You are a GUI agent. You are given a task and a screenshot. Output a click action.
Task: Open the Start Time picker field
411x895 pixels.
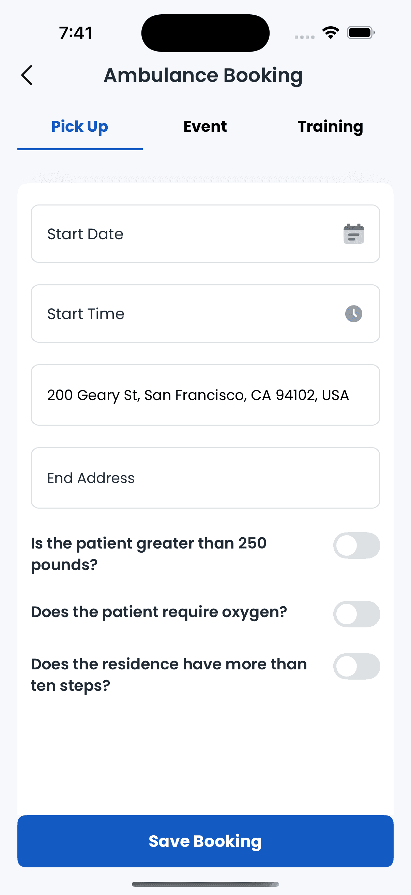point(205,313)
